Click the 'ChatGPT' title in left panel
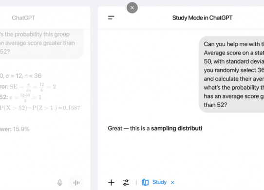Viewport: 264px width, 190px height. click(23, 18)
